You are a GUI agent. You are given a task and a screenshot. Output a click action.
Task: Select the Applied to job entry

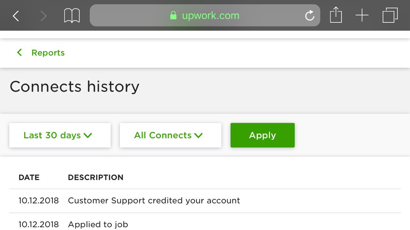point(98,224)
